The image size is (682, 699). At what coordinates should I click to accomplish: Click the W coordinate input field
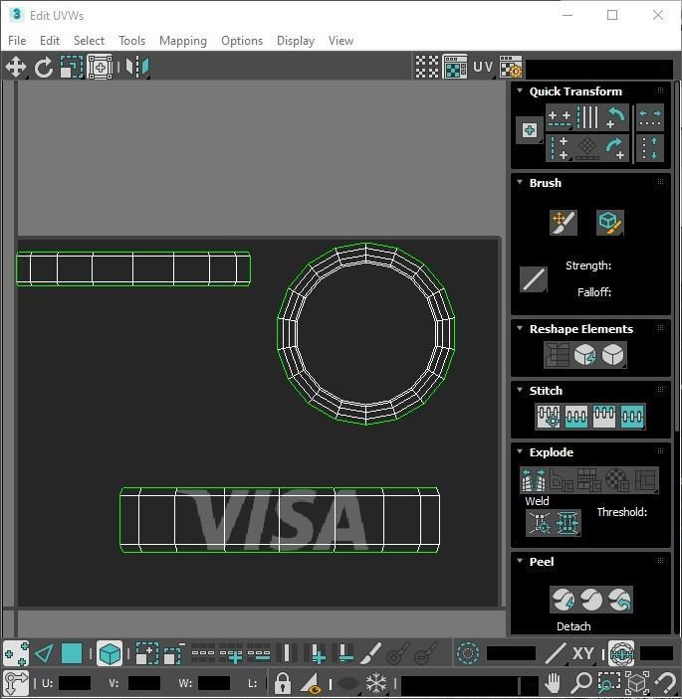pyautogui.click(x=214, y=683)
